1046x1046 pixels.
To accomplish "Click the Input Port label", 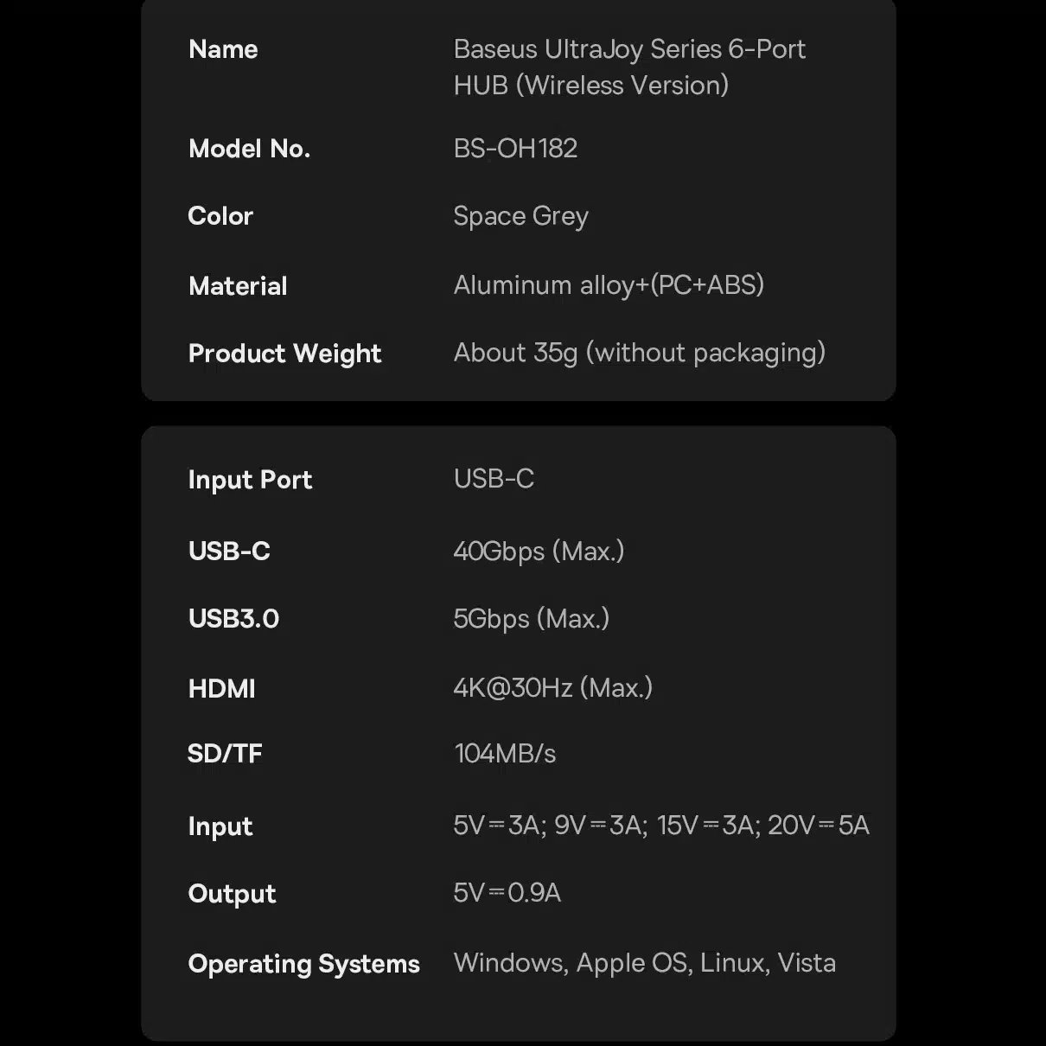I will pyautogui.click(x=250, y=480).
